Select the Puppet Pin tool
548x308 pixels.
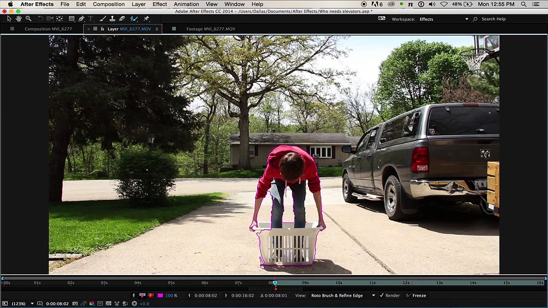[x=146, y=19]
